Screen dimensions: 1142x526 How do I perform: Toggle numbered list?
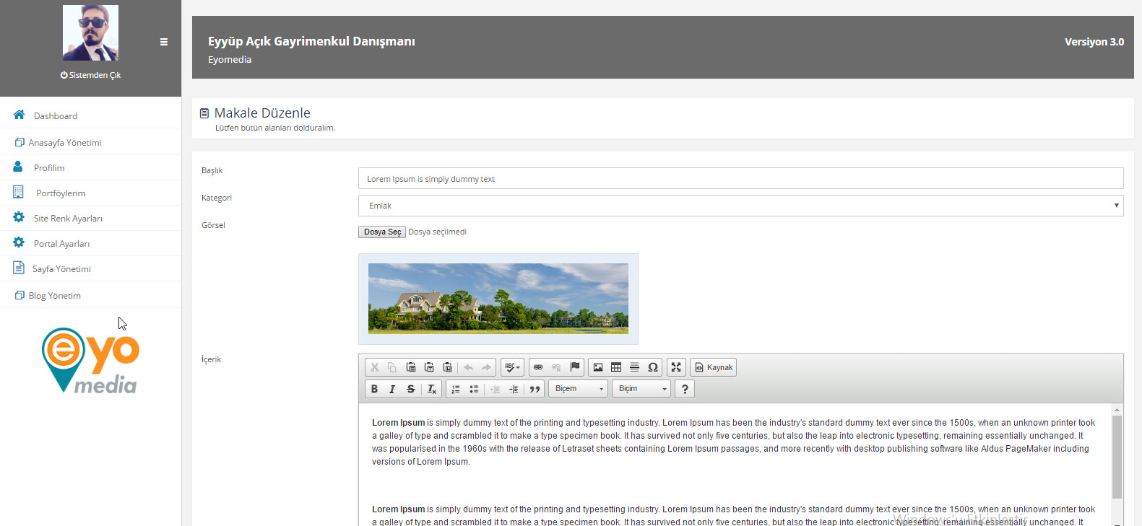coord(456,389)
